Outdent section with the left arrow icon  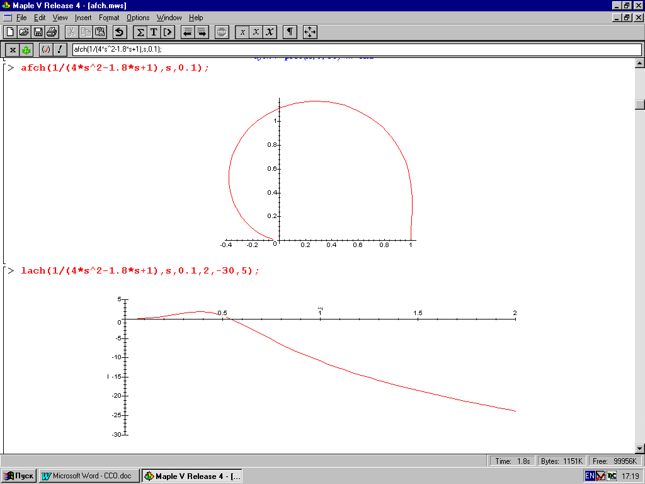click(x=188, y=32)
